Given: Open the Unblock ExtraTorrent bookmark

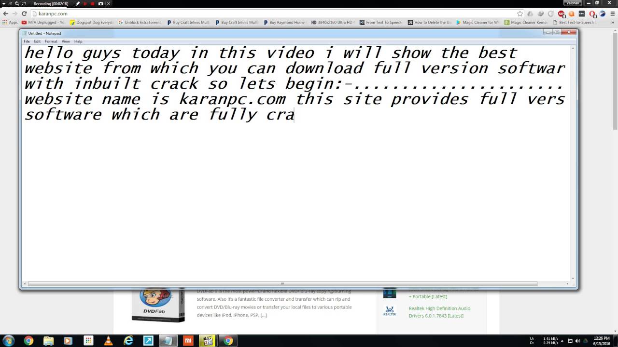Looking at the screenshot, I should click(140, 22).
